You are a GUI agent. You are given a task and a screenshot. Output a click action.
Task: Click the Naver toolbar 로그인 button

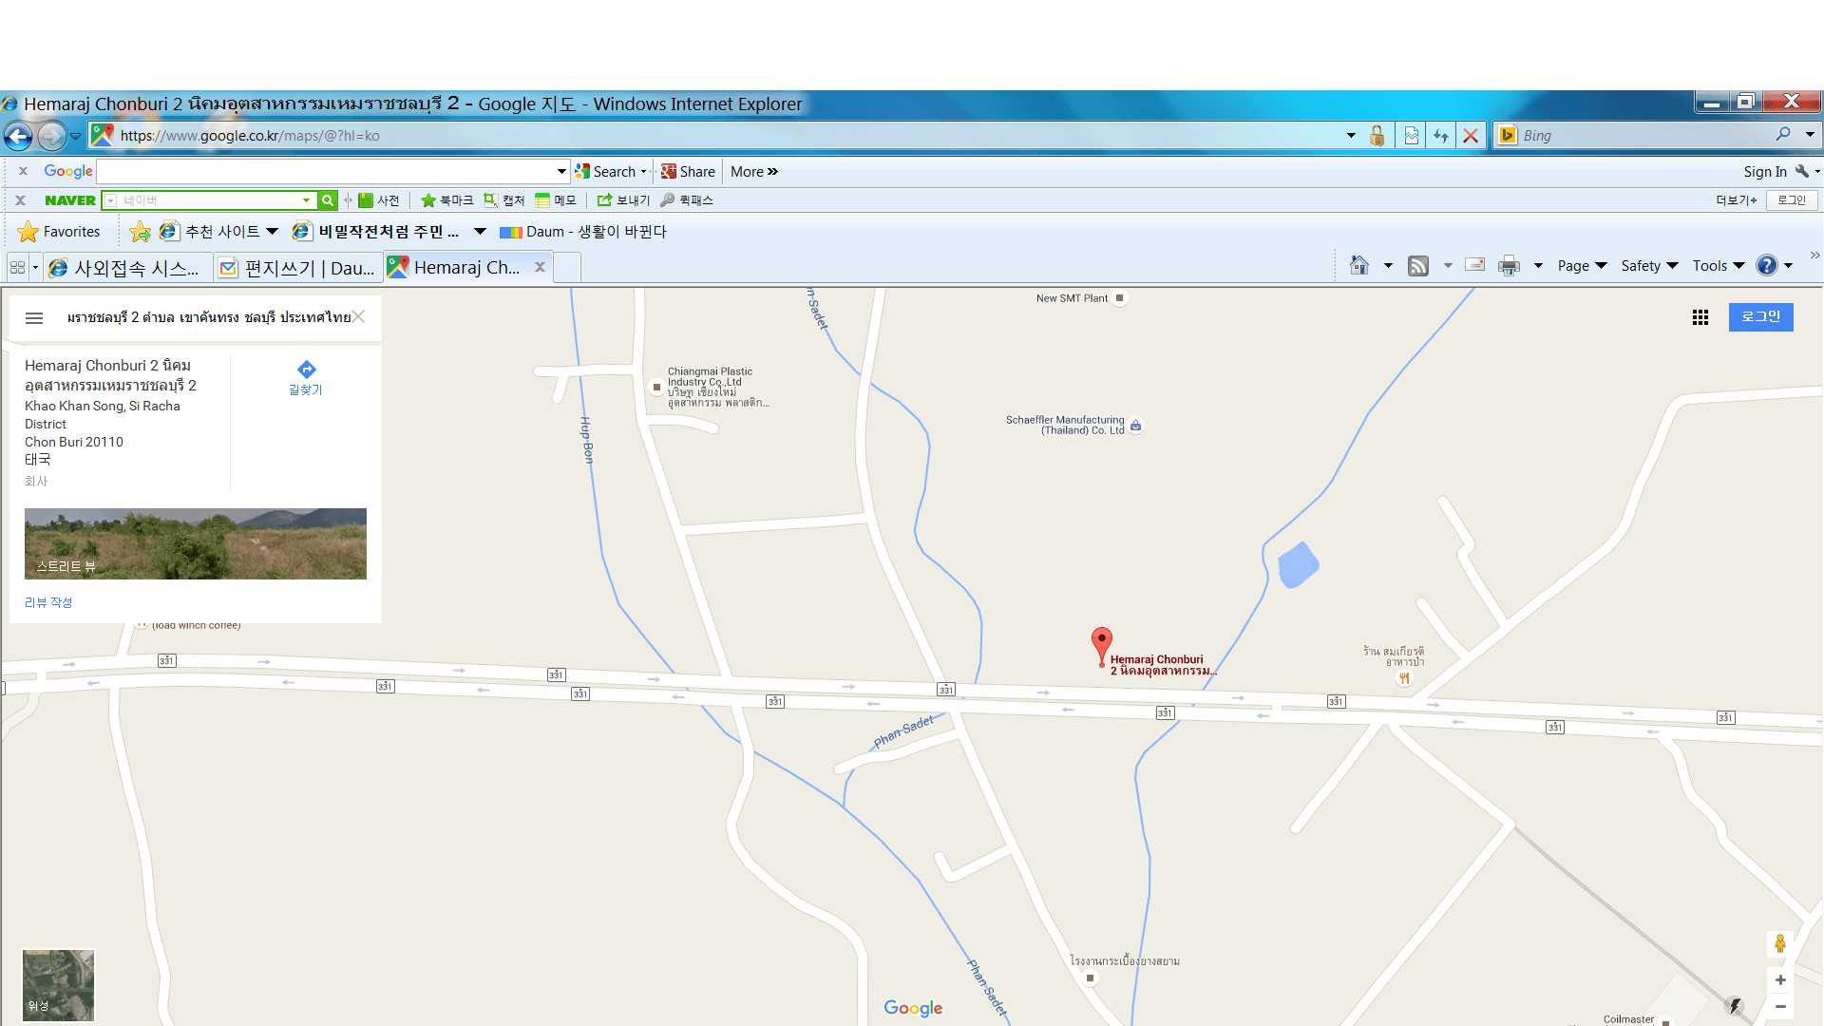1792,200
